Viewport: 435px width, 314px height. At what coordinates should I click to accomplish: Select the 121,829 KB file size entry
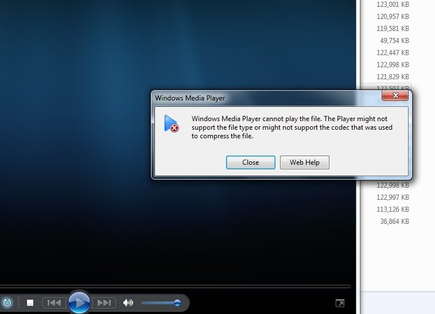[x=393, y=77]
